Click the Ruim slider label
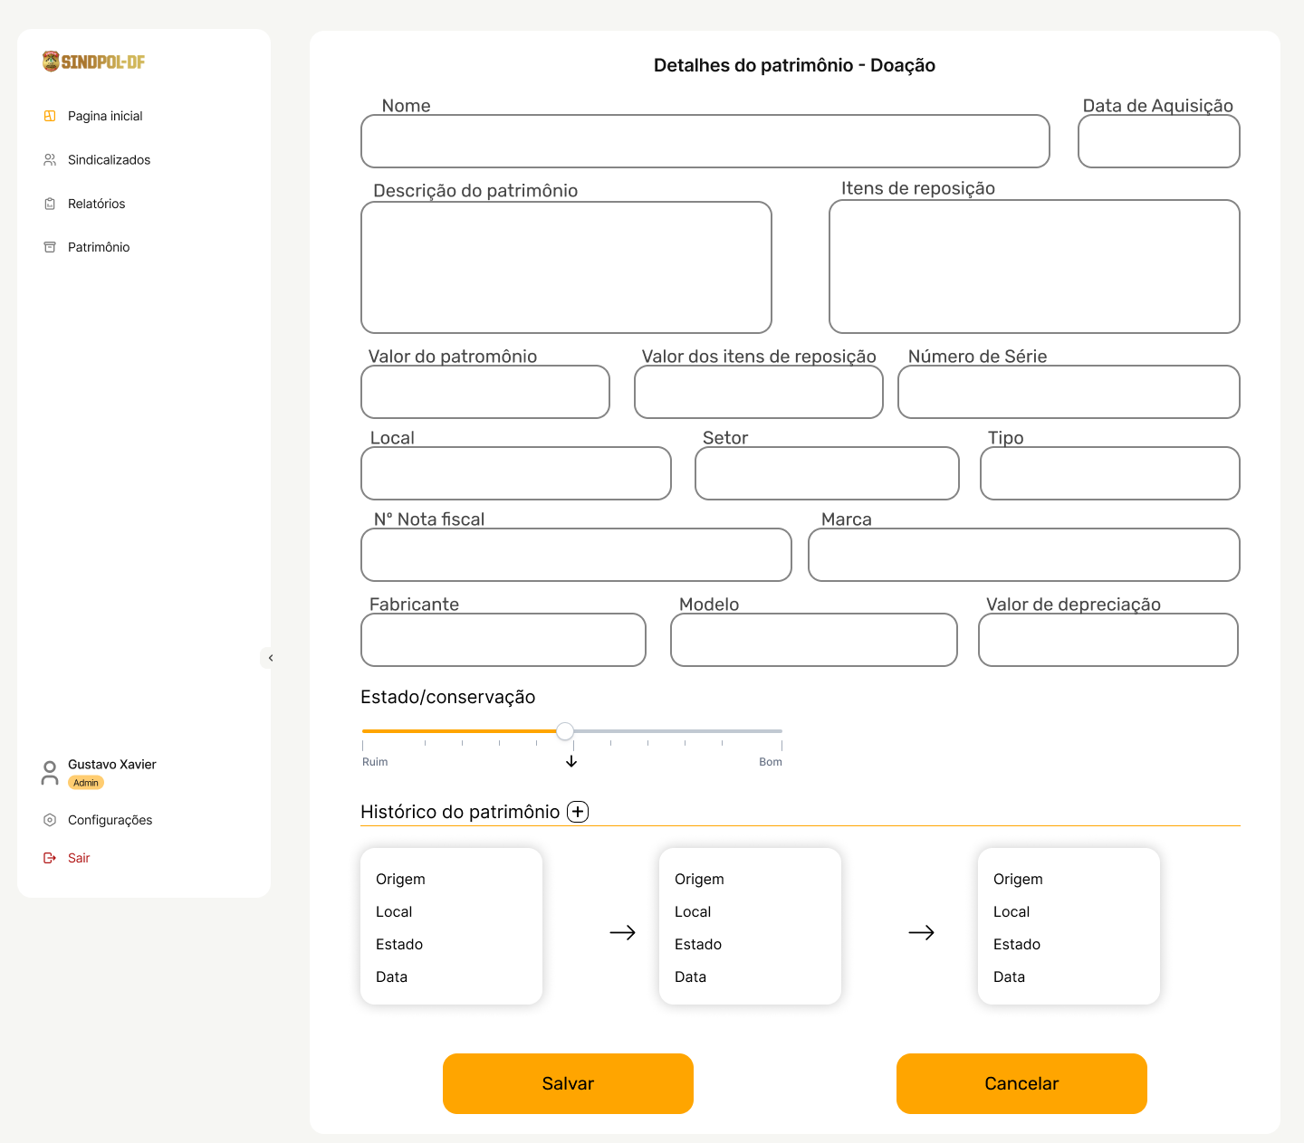 [375, 762]
